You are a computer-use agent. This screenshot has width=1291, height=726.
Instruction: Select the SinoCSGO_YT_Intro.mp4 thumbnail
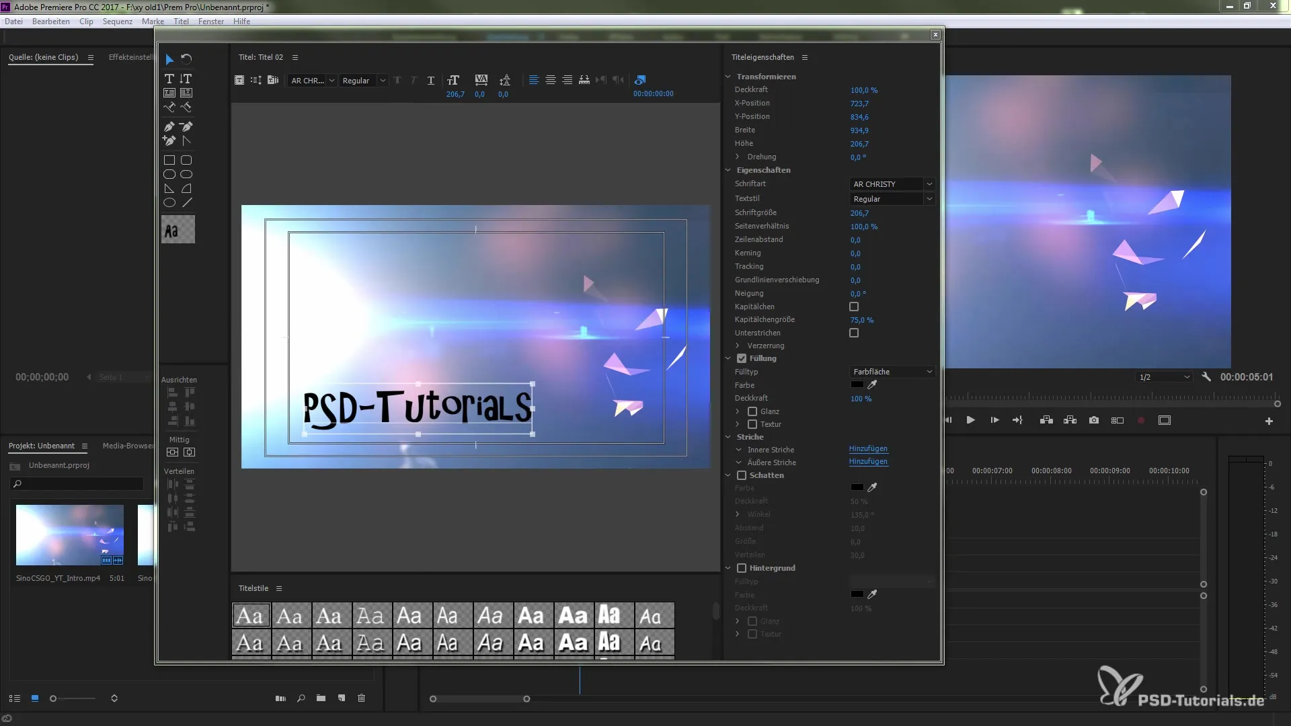tap(70, 535)
